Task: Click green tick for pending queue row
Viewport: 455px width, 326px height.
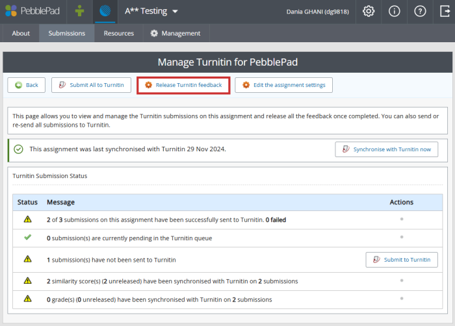Action: tap(27, 237)
